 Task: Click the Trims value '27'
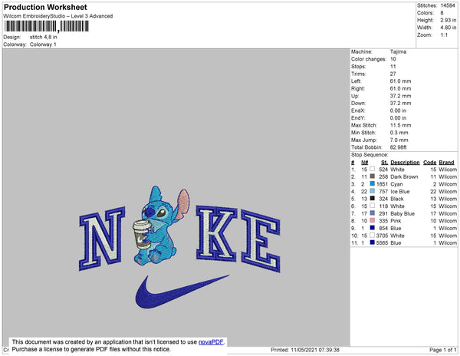(x=393, y=74)
